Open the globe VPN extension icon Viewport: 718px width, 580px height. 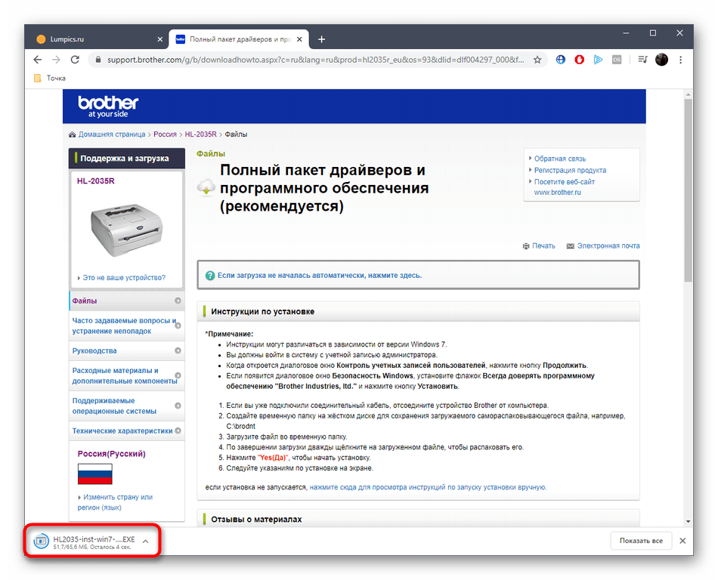point(561,60)
